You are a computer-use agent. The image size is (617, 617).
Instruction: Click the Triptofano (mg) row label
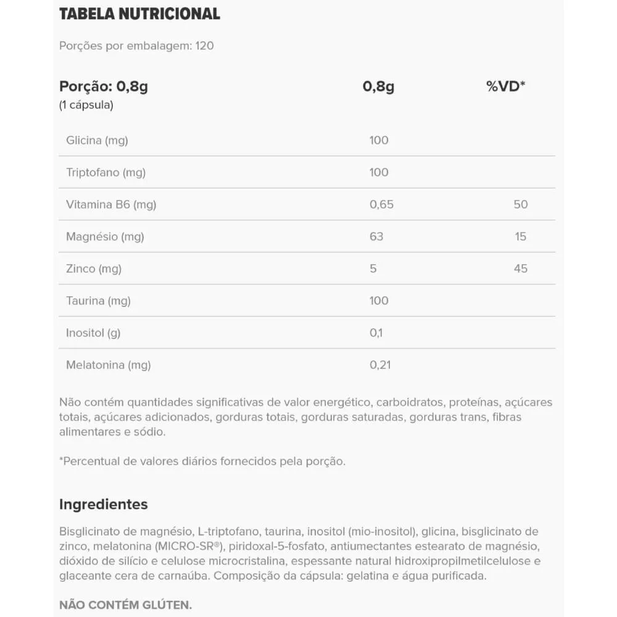[x=106, y=172]
